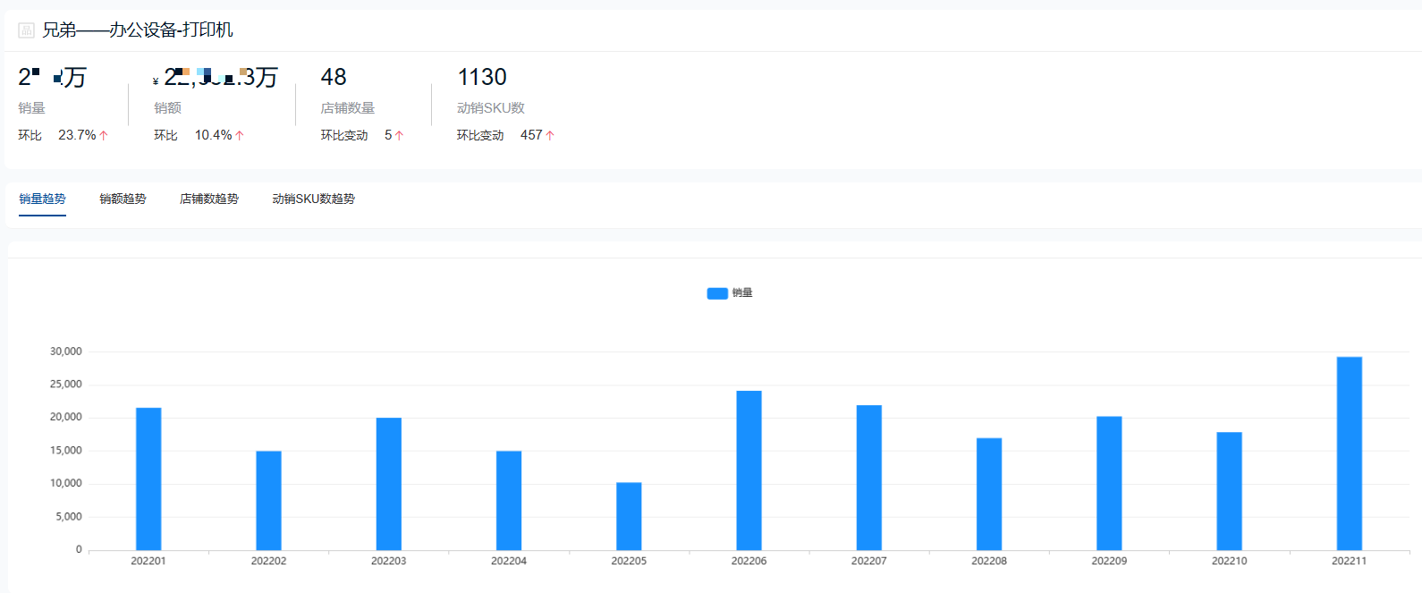1422x593 pixels.
Task: Click the 202203 x-axis label
Action: (x=388, y=561)
